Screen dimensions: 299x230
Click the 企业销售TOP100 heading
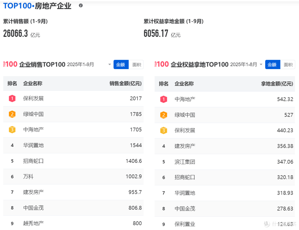click(x=42, y=64)
